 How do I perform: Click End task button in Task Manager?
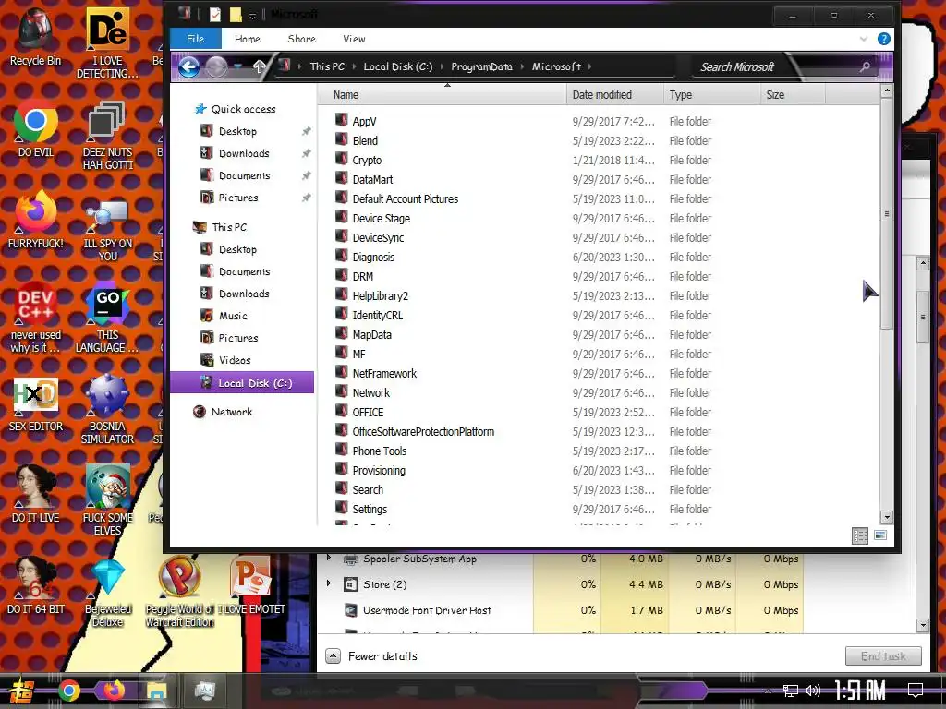[x=883, y=656]
